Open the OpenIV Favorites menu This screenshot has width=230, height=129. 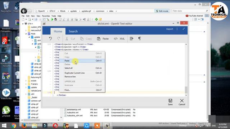coord(46,16)
